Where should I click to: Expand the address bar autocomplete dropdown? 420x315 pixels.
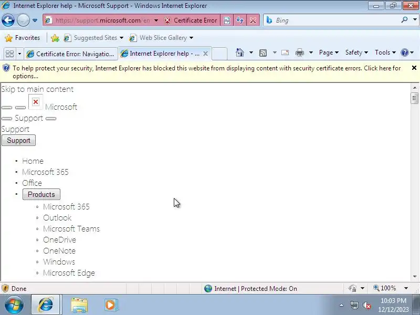coord(156,20)
